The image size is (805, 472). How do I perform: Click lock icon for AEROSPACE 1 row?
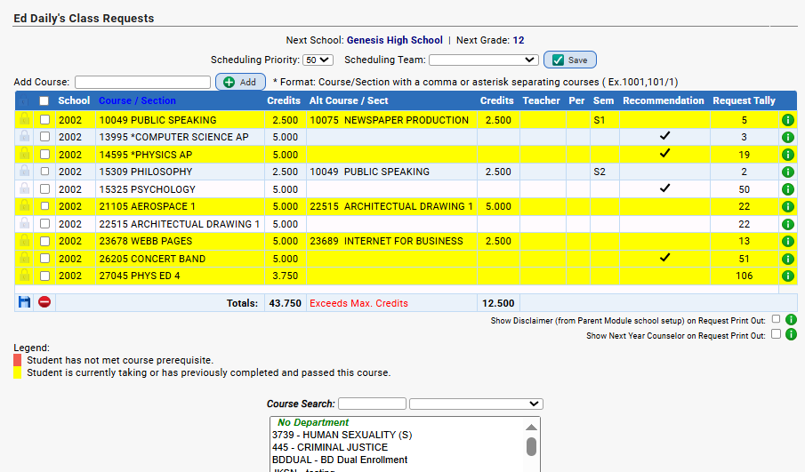point(24,205)
